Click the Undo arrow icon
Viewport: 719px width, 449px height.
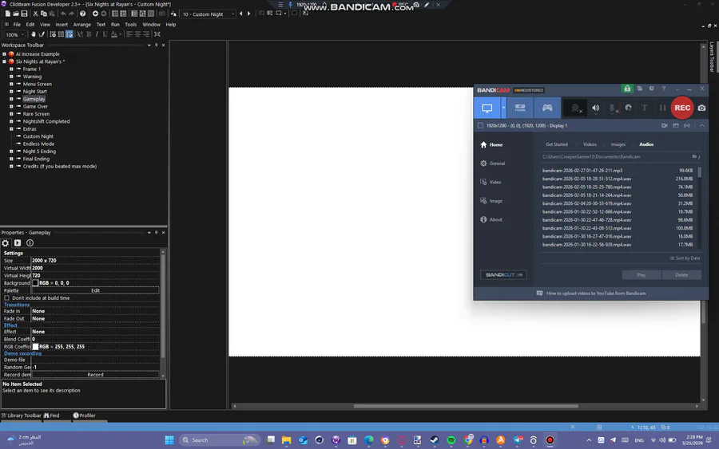tap(63, 14)
